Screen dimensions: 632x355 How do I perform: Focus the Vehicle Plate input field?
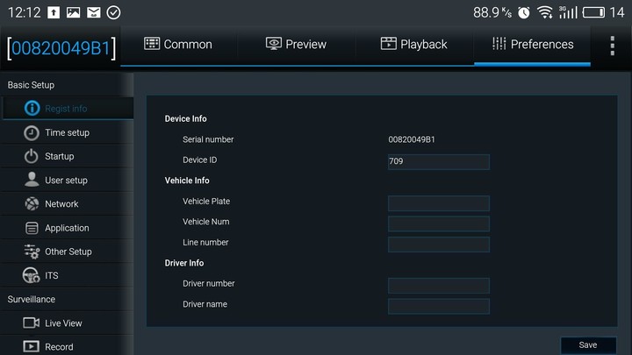(439, 203)
